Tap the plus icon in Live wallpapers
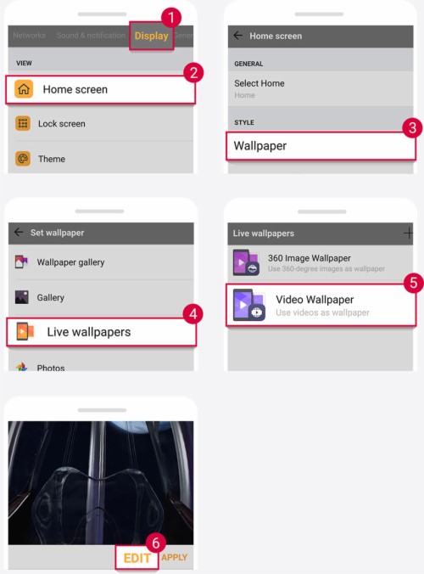Image resolution: width=424 pixels, height=574 pixels. (x=408, y=233)
